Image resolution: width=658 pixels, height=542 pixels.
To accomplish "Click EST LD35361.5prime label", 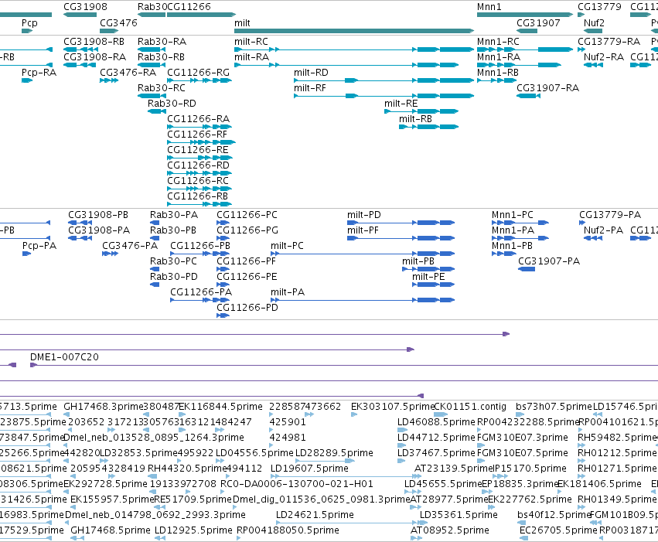I will coord(459,515).
